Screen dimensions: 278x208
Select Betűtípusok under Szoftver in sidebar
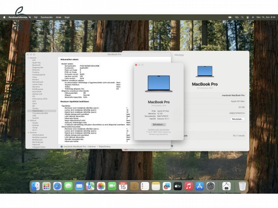click(37, 140)
